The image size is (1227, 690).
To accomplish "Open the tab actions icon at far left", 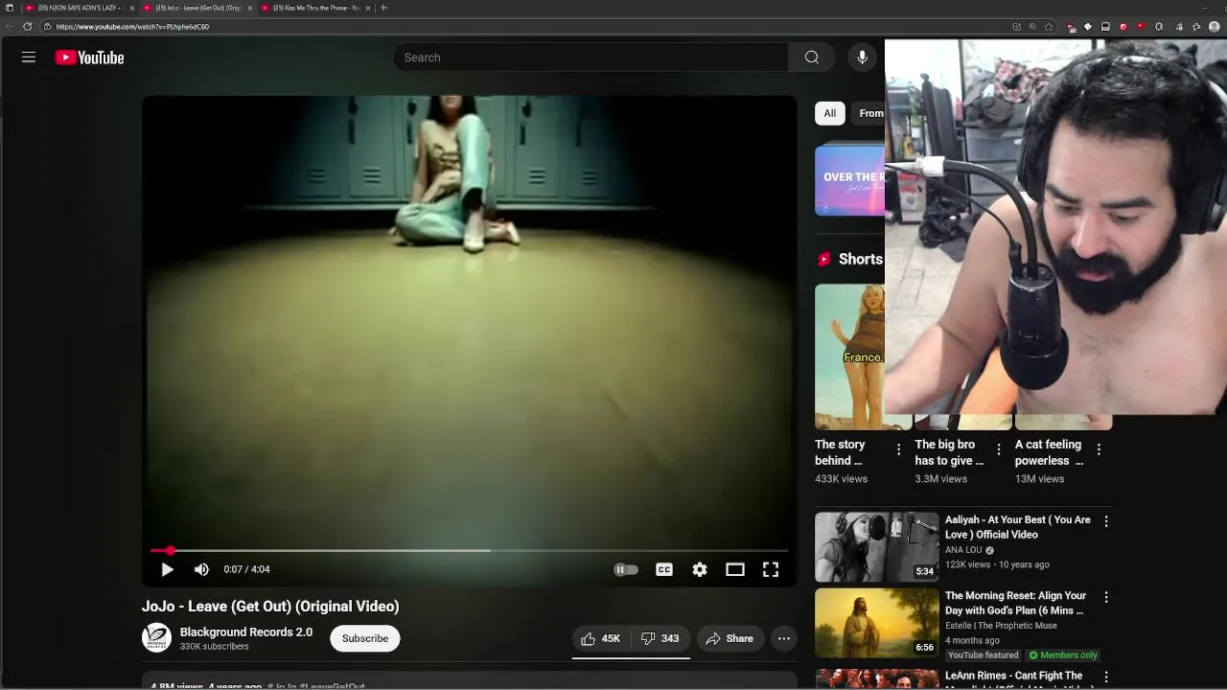I will tap(10, 8).
